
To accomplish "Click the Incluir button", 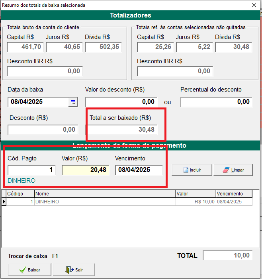I will [191, 170].
